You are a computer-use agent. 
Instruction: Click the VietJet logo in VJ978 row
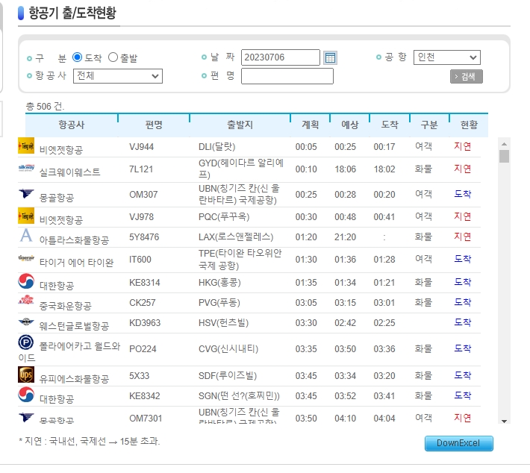point(26,216)
